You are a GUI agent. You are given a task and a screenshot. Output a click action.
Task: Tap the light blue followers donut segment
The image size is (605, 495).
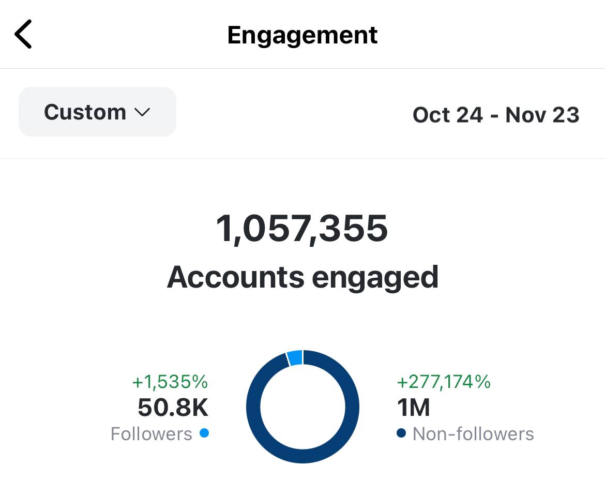tap(295, 357)
